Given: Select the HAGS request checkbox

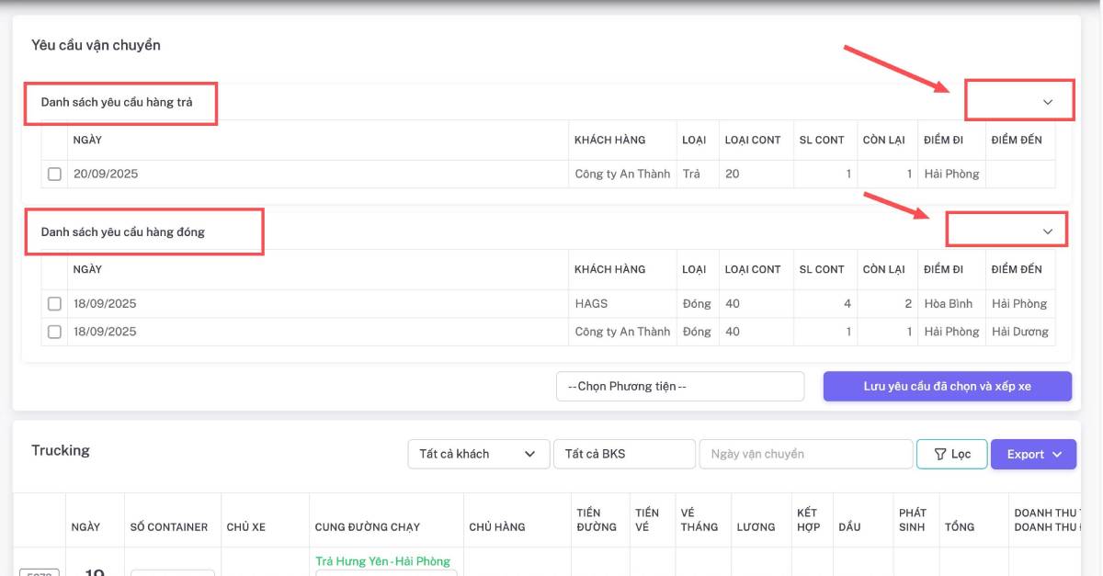Looking at the screenshot, I should [54, 303].
